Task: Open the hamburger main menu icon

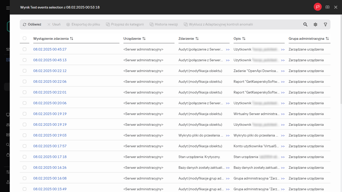Action: [8, 8]
